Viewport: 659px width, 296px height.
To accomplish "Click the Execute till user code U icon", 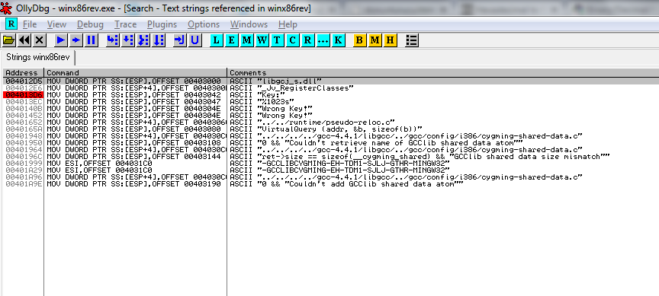I will pos(194,40).
